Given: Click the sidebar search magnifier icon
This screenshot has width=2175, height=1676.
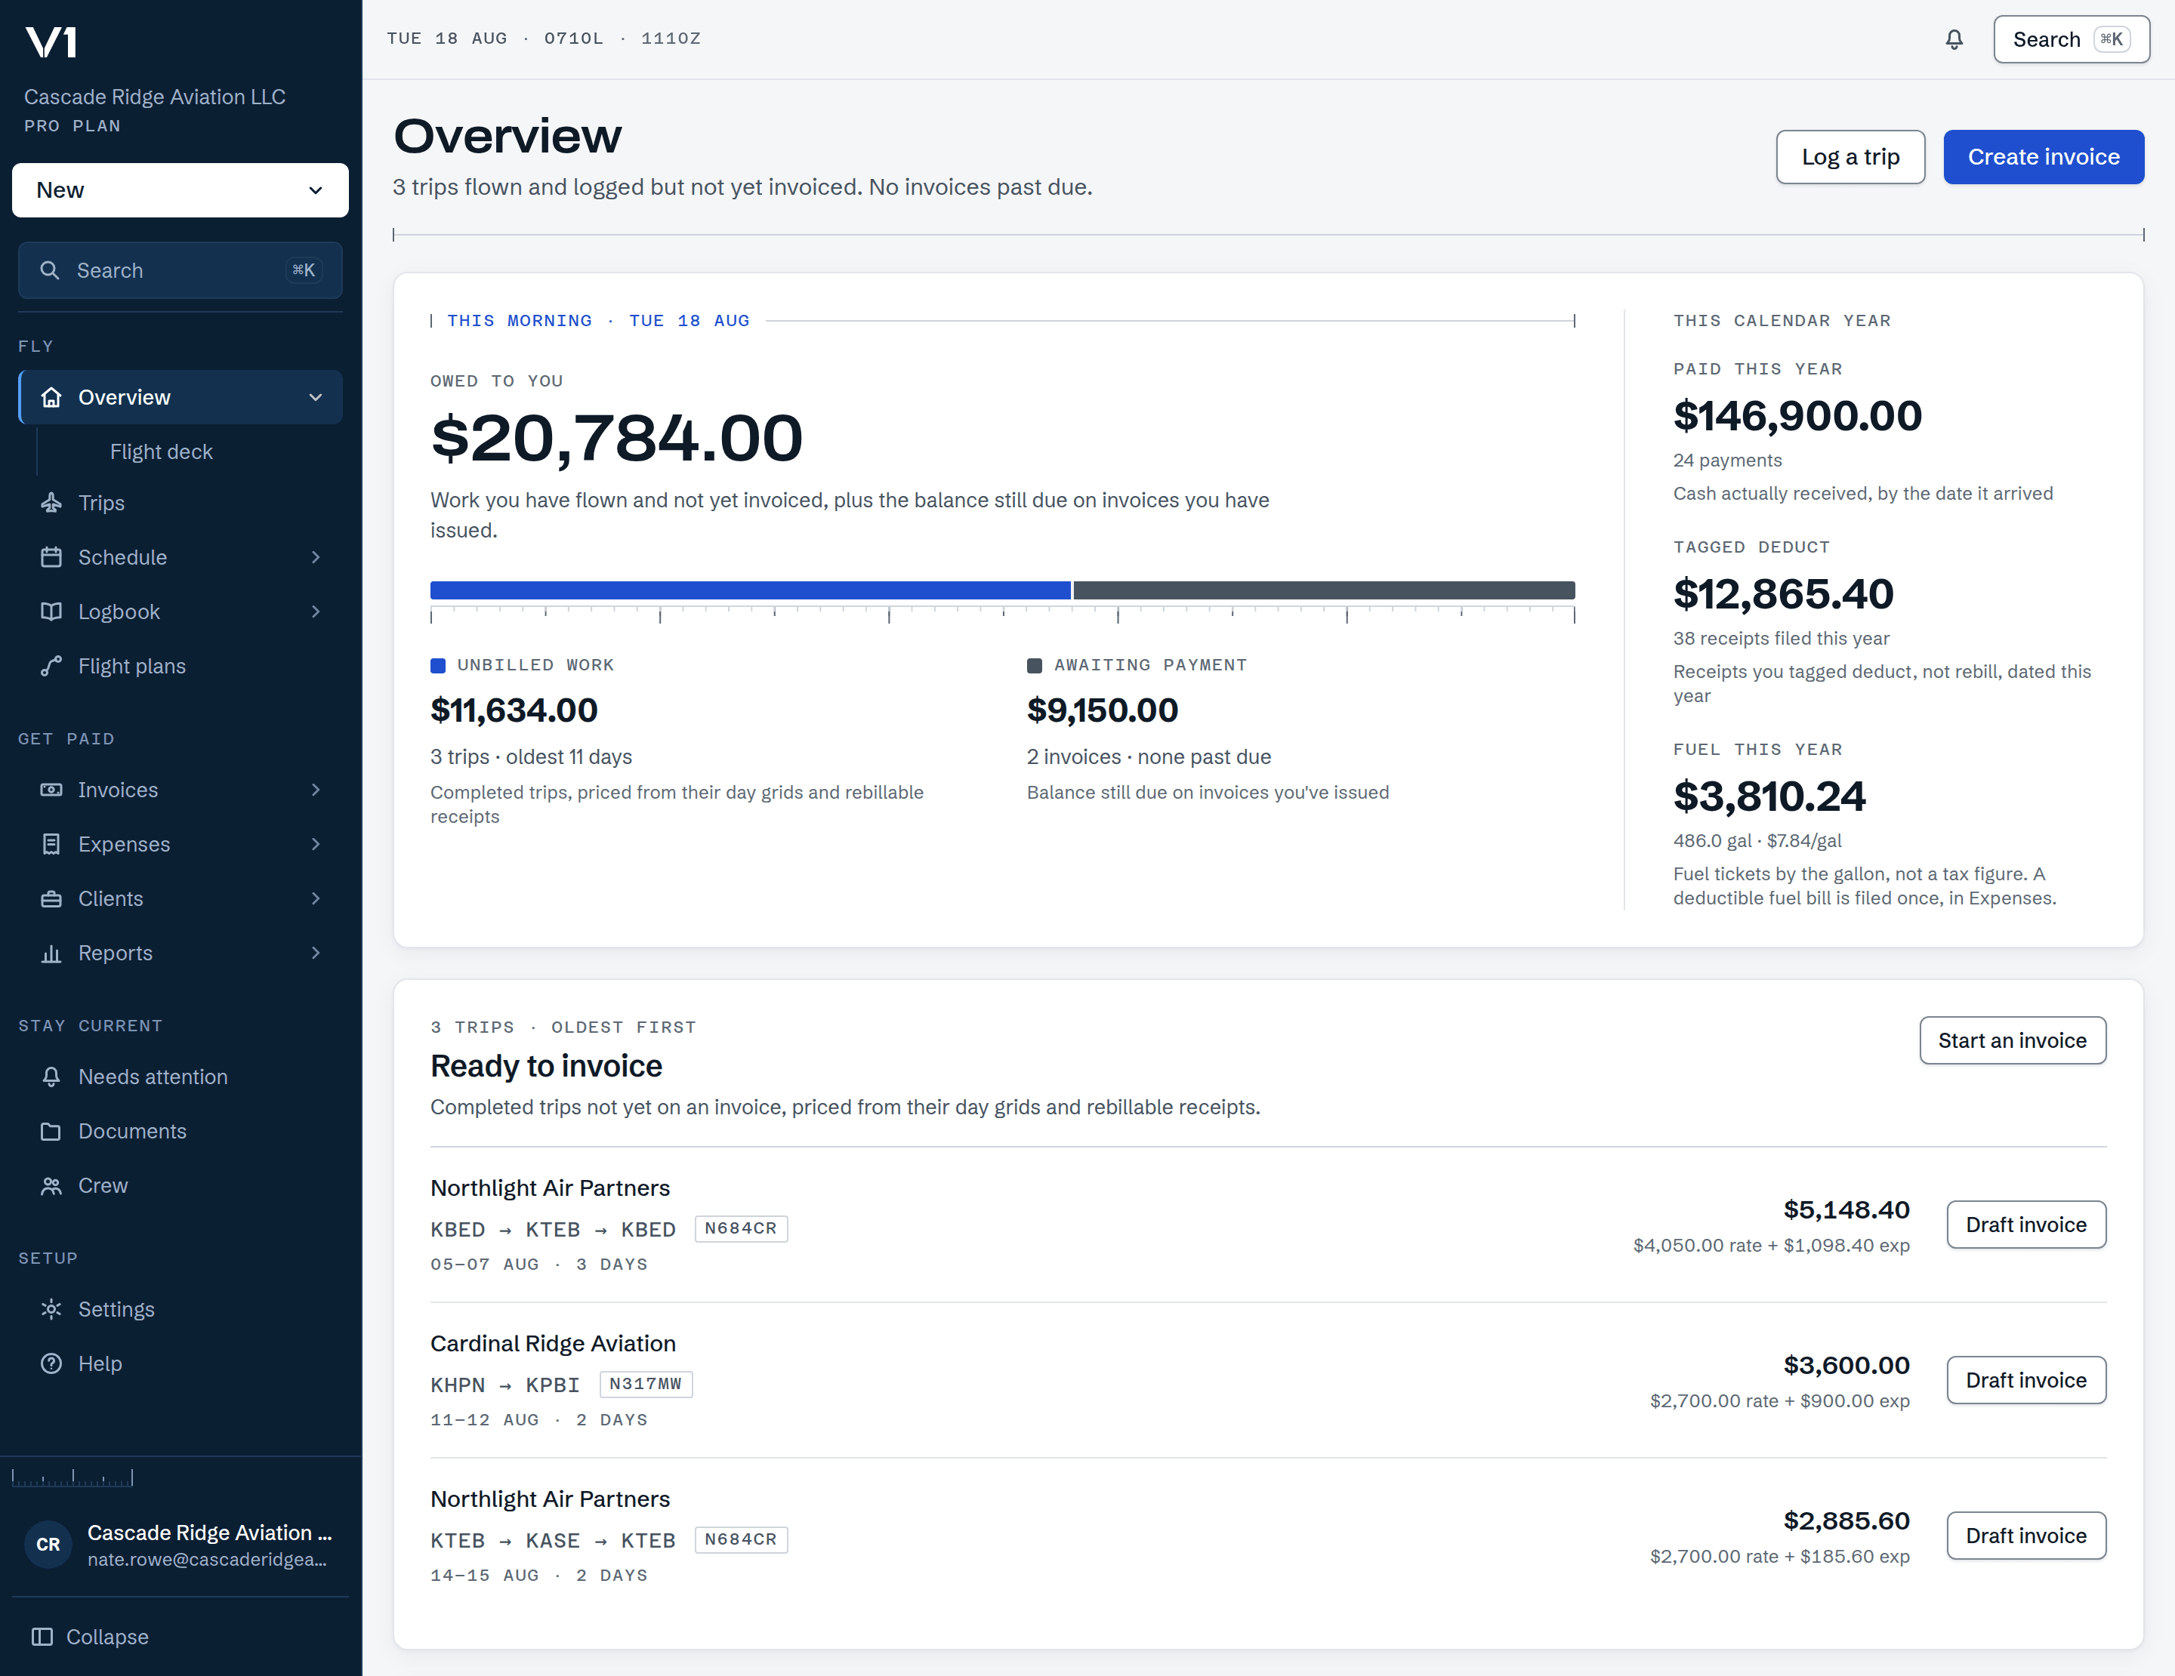Looking at the screenshot, I should pyautogui.click(x=49, y=271).
